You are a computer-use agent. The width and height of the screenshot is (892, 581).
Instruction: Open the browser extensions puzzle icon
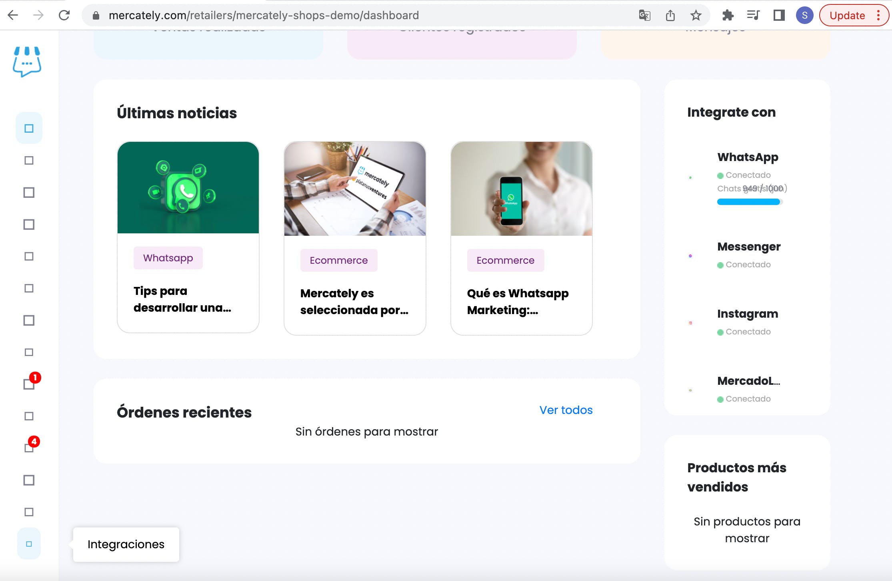point(728,16)
